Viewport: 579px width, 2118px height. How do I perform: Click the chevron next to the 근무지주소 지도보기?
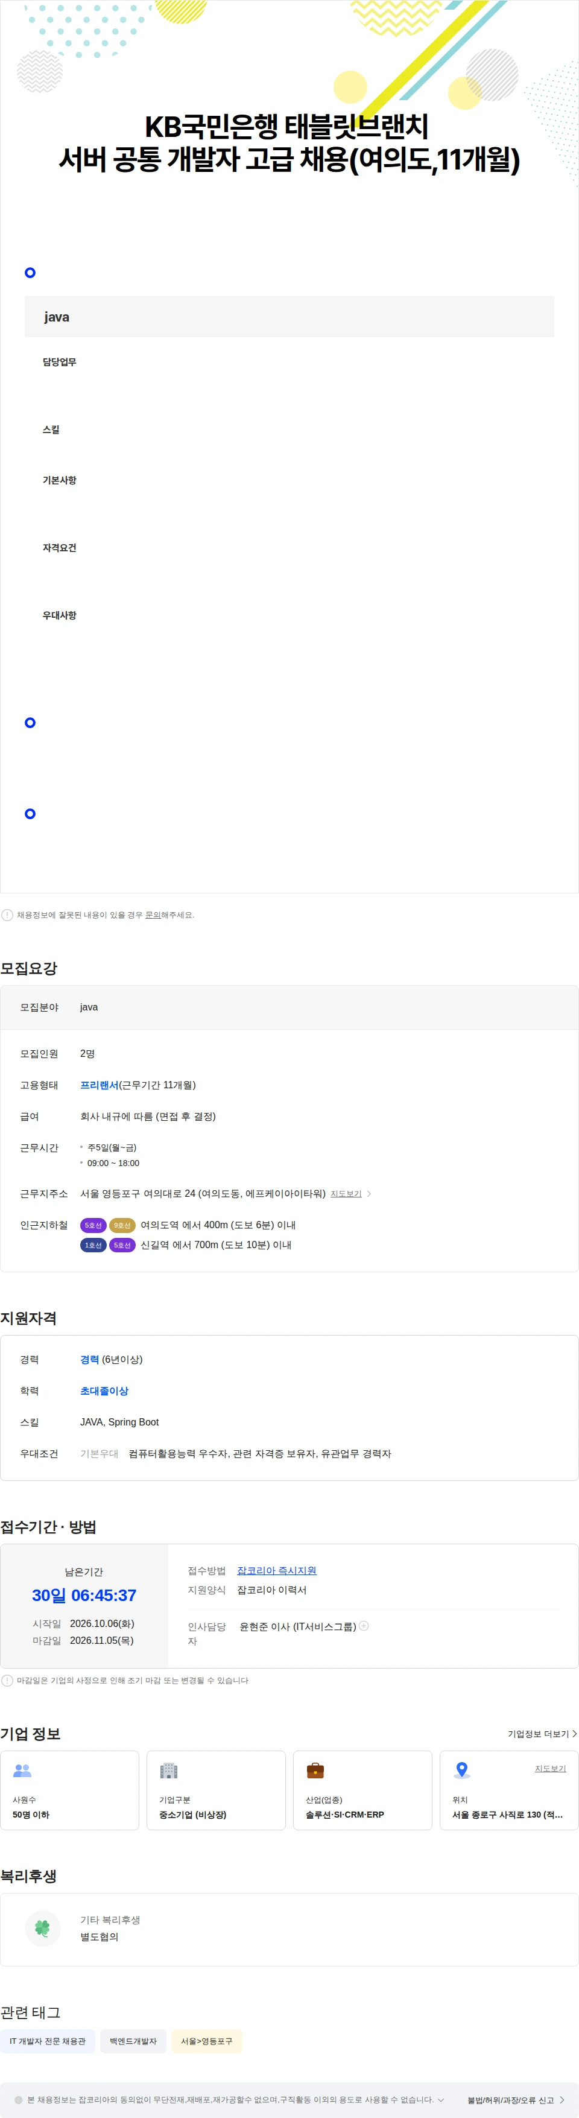click(369, 1194)
